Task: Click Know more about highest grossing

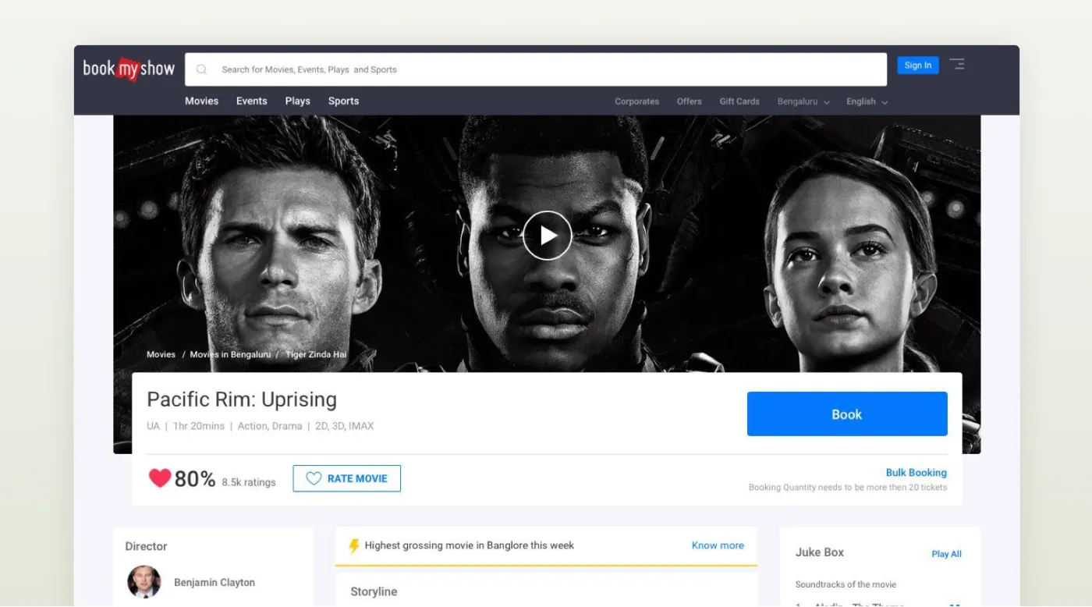Action: coord(718,545)
